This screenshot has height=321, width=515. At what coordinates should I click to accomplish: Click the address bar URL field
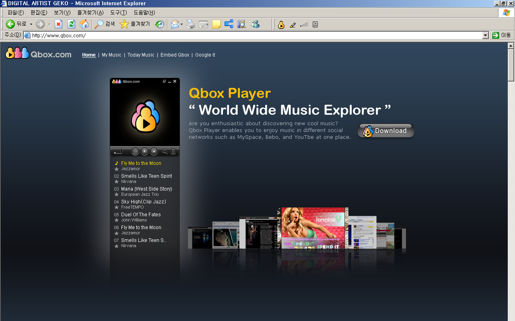click(256, 35)
